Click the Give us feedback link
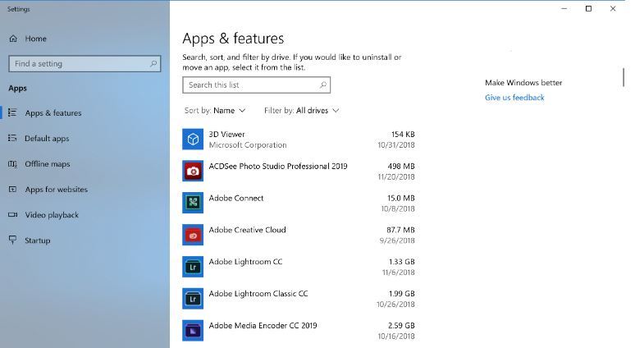 [x=514, y=98]
